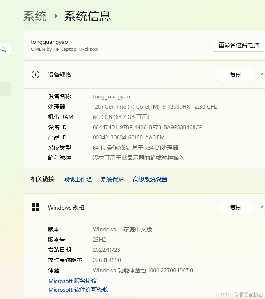Click the 64.0 GB RAM value

pyautogui.click(x=121, y=117)
